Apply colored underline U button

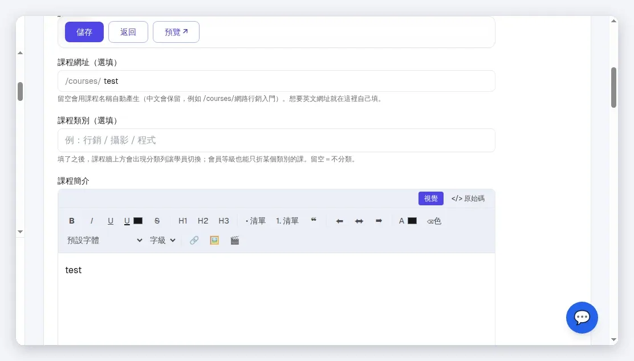point(127,221)
